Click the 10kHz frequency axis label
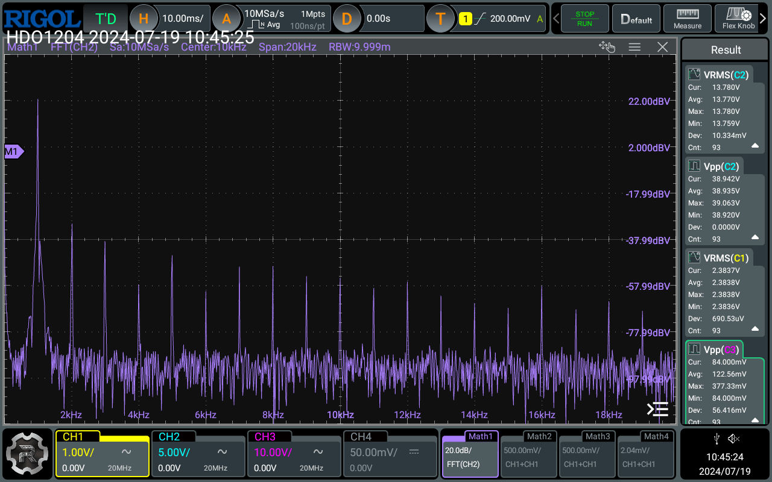This screenshot has width=772, height=482. click(340, 415)
